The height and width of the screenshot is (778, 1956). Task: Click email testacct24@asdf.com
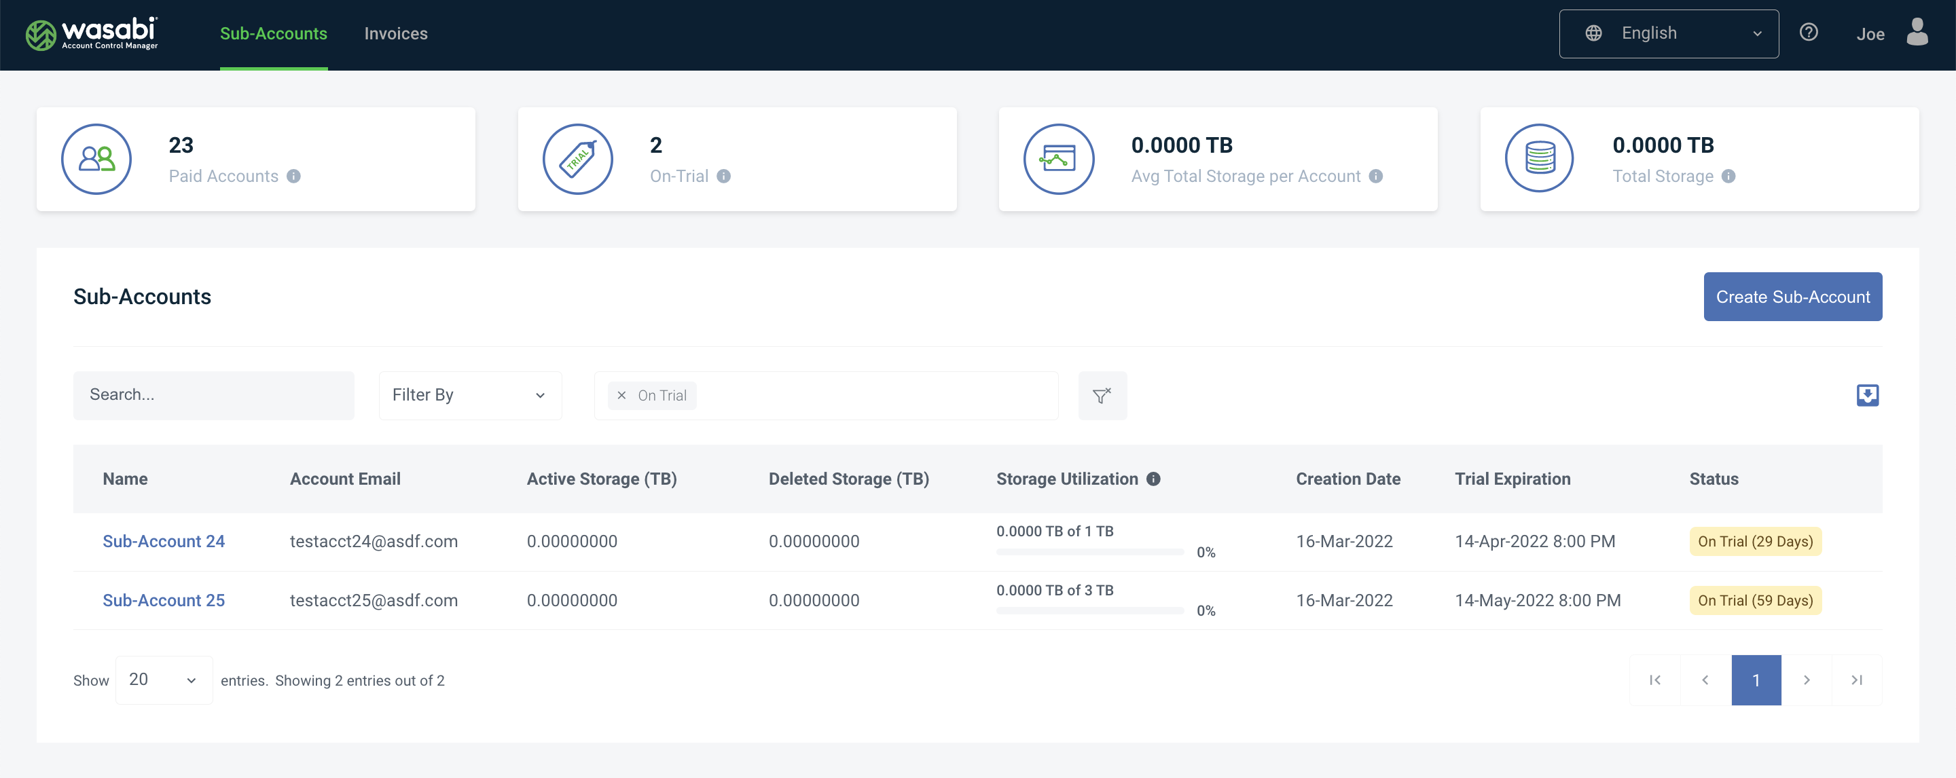pyautogui.click(x=374, y=541)
